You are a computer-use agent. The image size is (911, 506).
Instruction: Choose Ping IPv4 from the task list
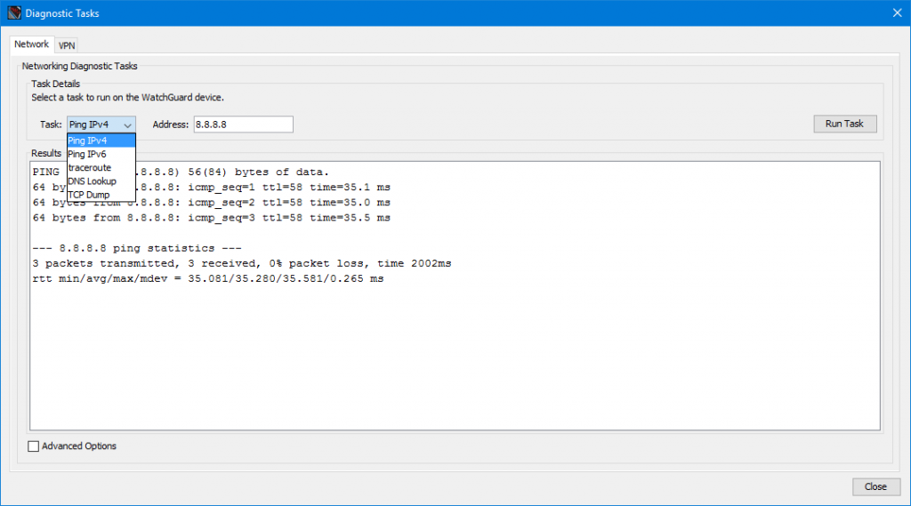point(101,141)
